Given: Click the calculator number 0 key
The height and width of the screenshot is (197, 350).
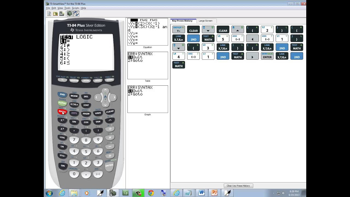Looking at the screenshot, I should coord(74,174).
